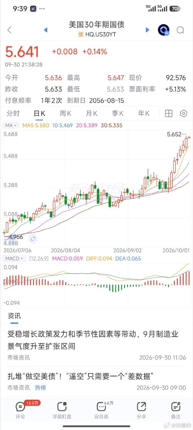Tap the latest MACD histogram bar
Image resolution: width=193 pixels, height=430 pixels.
pos(189,278)
